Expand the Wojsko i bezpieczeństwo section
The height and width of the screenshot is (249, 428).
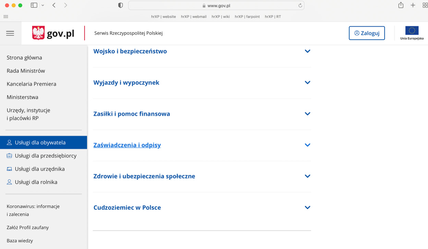307,51
